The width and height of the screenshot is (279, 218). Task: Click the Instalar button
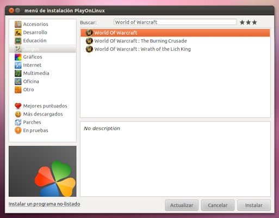point(254,205)
